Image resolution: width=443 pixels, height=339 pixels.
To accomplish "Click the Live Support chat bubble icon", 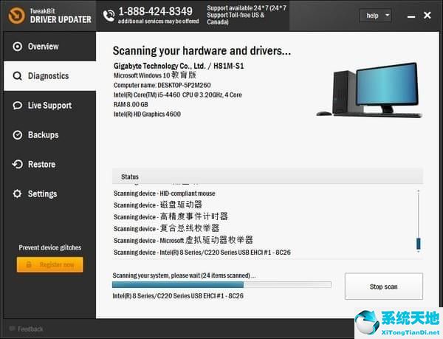I will coord(17,106).
